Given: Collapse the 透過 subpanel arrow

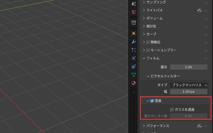Looking at the screenshot, I should [148, 101].
